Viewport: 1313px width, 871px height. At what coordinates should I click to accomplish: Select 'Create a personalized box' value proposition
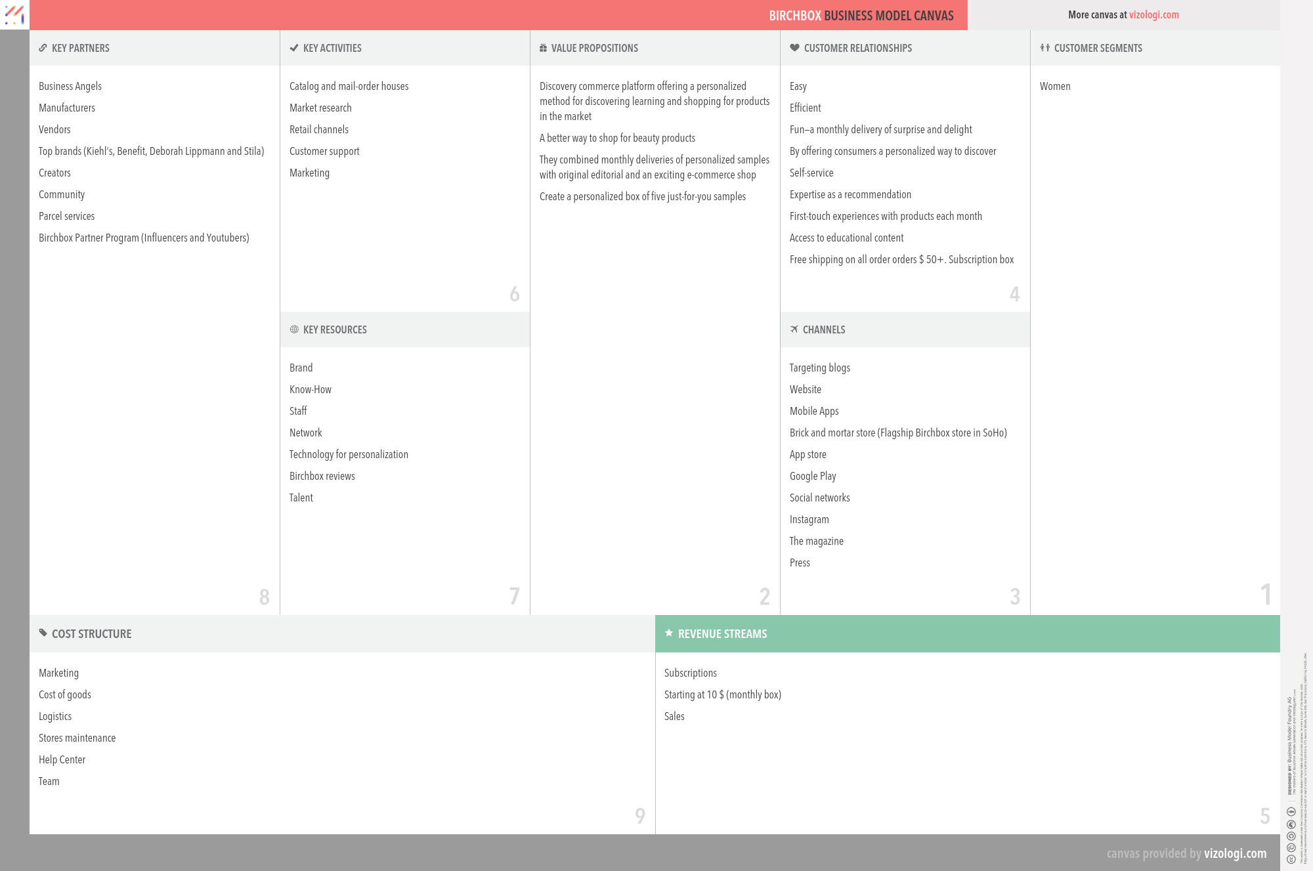643,196
